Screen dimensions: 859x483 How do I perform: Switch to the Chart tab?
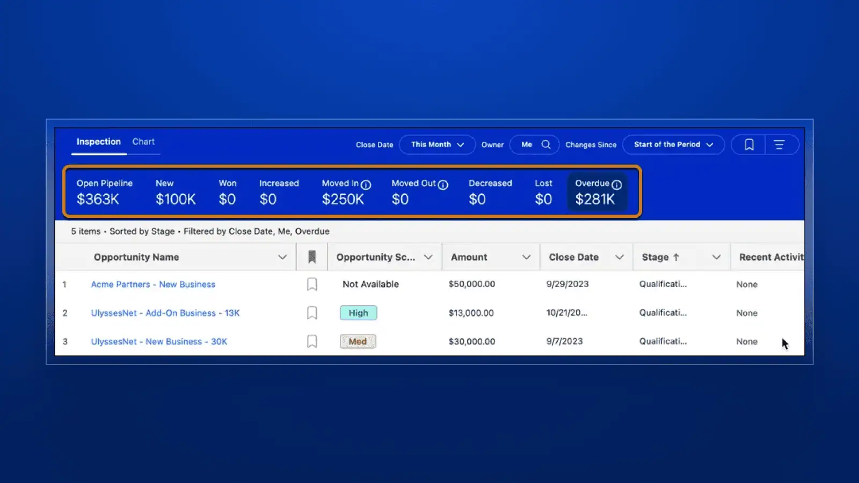tap(143, 142)
